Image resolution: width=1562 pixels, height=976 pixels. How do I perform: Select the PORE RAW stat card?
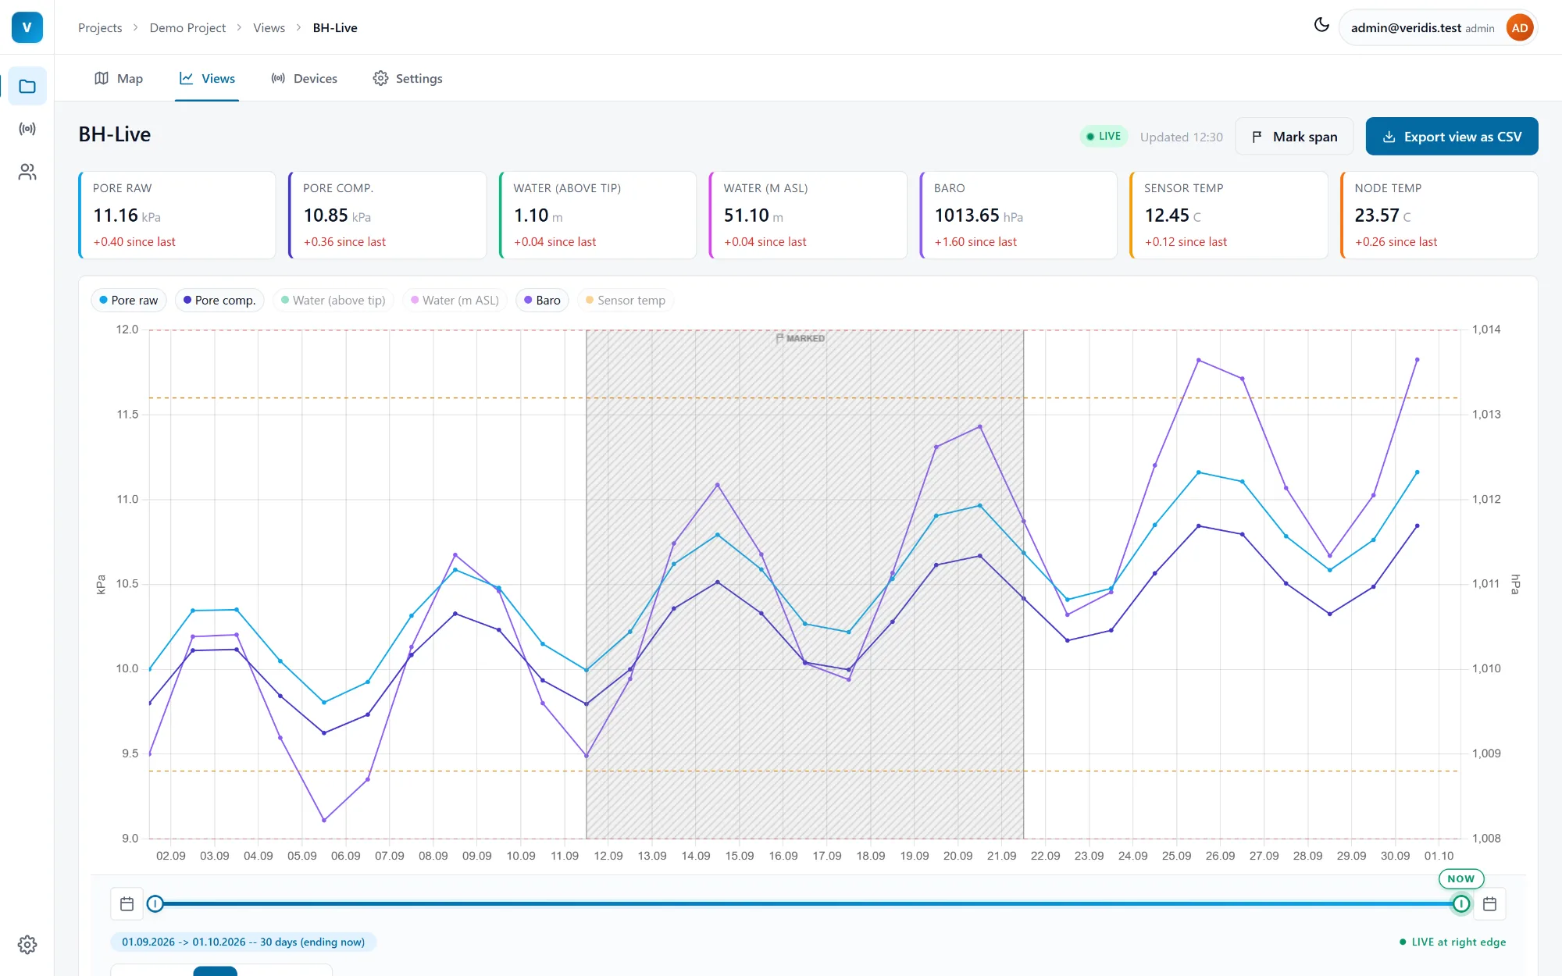tap(177, 216)
